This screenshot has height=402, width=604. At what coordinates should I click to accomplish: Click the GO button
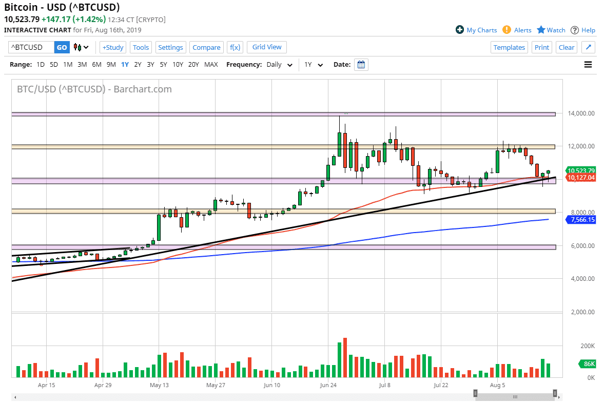62,47
